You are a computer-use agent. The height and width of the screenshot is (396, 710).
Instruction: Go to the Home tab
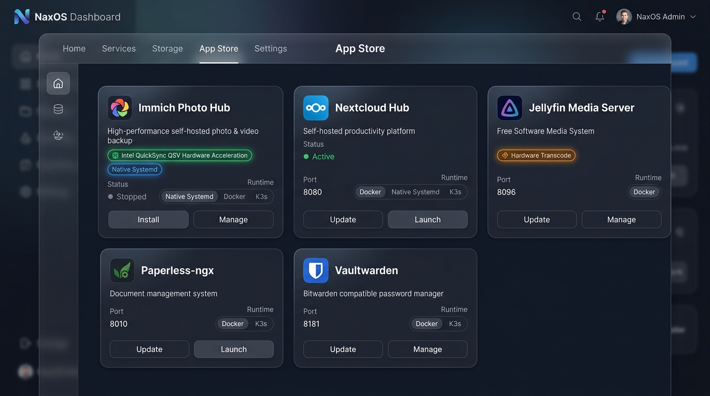click(74, 48)
